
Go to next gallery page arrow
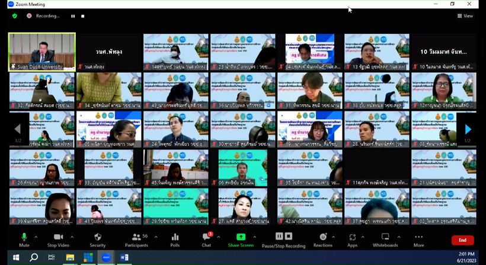click(x=468, y=129)
